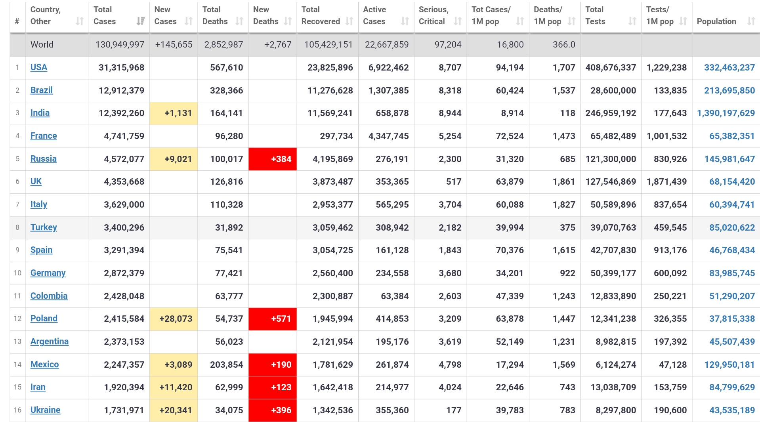Open Poland country details
Screen dimensions: 760x422
point(44,319)
